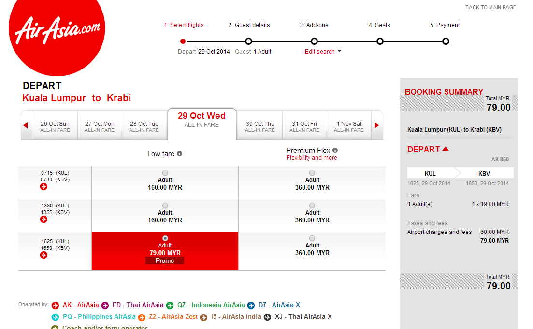Viewport: 533px width, 329px height.
Task: Click the airline icon under 1330 flight
Action: 44,219
